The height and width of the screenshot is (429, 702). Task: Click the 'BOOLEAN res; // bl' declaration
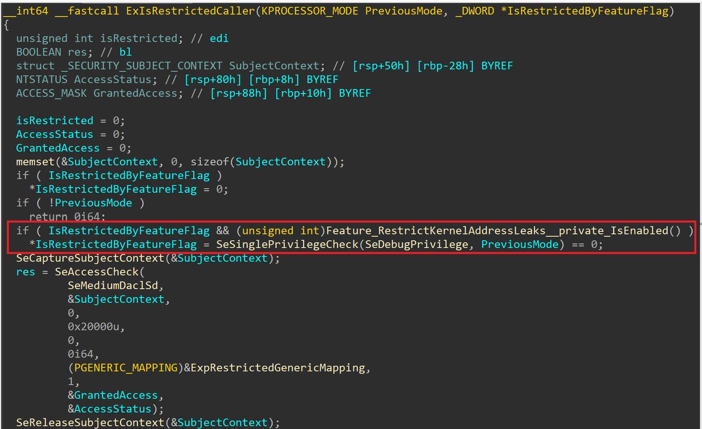[x=74, y=52]
